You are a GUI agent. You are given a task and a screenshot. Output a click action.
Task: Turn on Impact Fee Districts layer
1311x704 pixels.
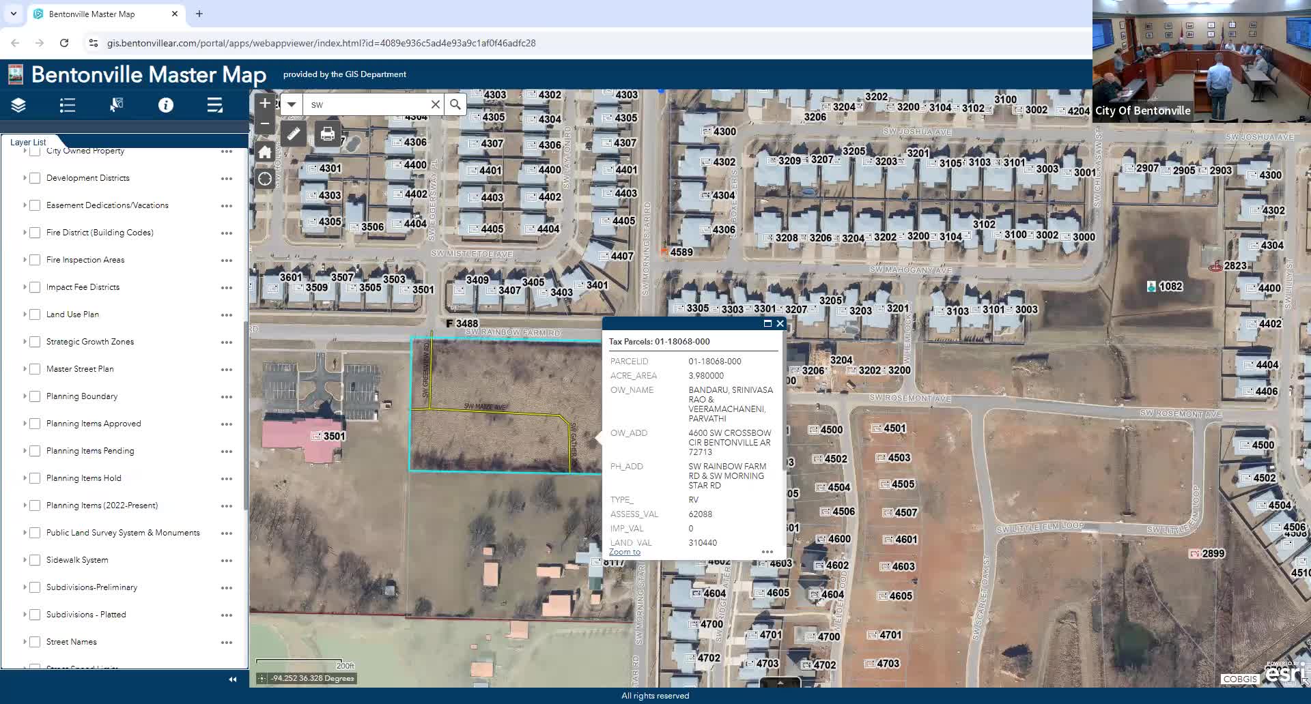[35, 287]
